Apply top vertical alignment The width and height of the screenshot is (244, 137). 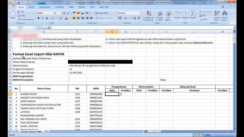pos(74,13)
